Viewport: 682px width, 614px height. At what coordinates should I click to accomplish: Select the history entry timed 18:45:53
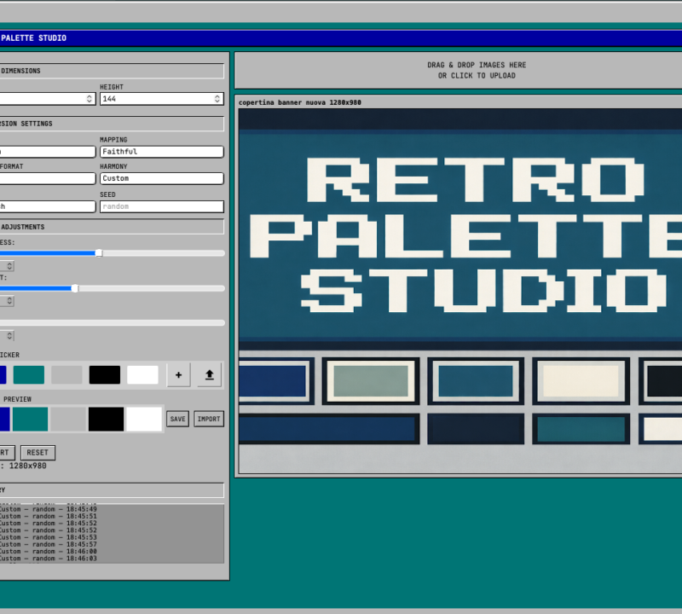click(x=48, y=537)
